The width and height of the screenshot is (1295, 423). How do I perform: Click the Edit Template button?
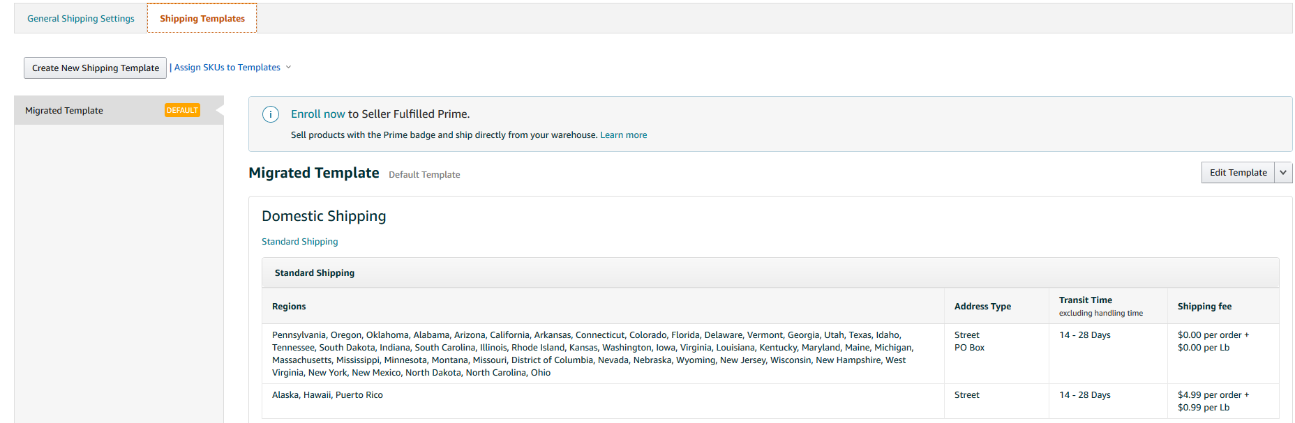(x=1238, y=173)
